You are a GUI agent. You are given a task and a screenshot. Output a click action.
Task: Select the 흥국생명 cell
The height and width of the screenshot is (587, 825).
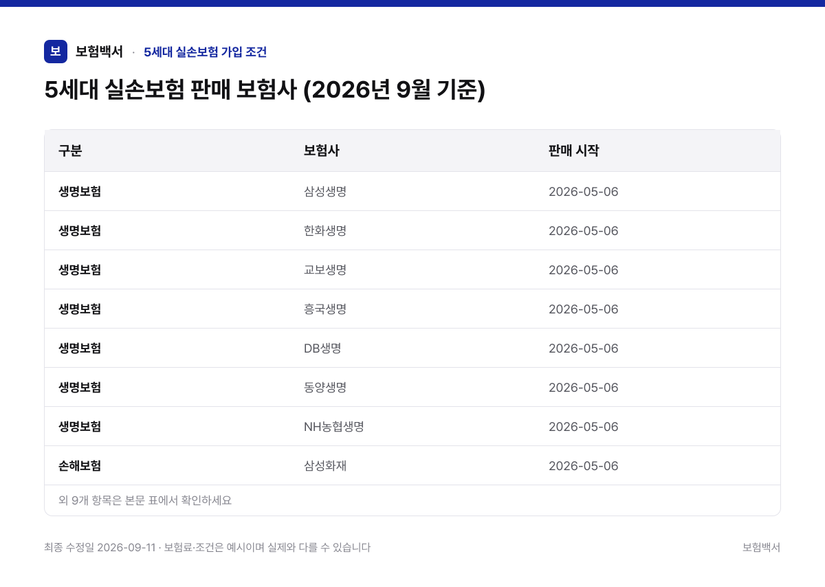(x=325, y=309)
